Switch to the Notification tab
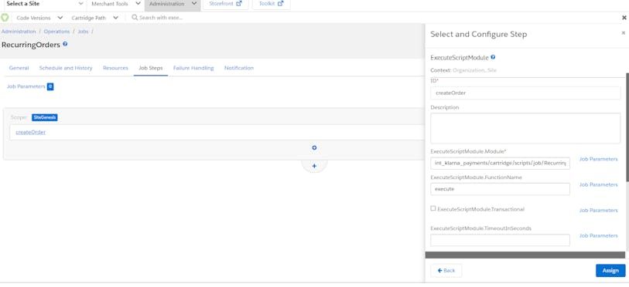 click(239, 68)
